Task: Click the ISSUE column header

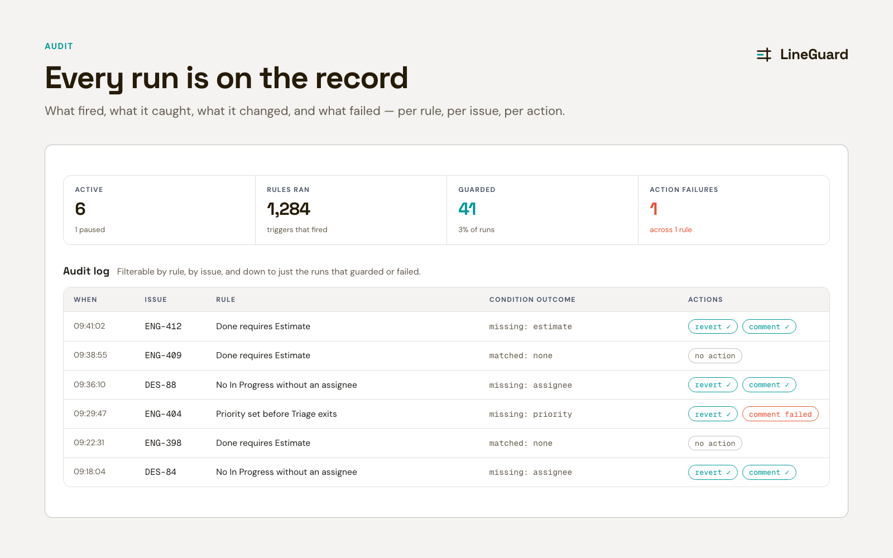Action: tap(156, 300)
